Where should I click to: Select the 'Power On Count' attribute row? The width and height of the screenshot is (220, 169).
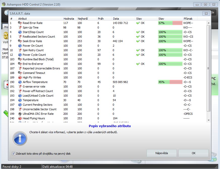tap(108, 46)
